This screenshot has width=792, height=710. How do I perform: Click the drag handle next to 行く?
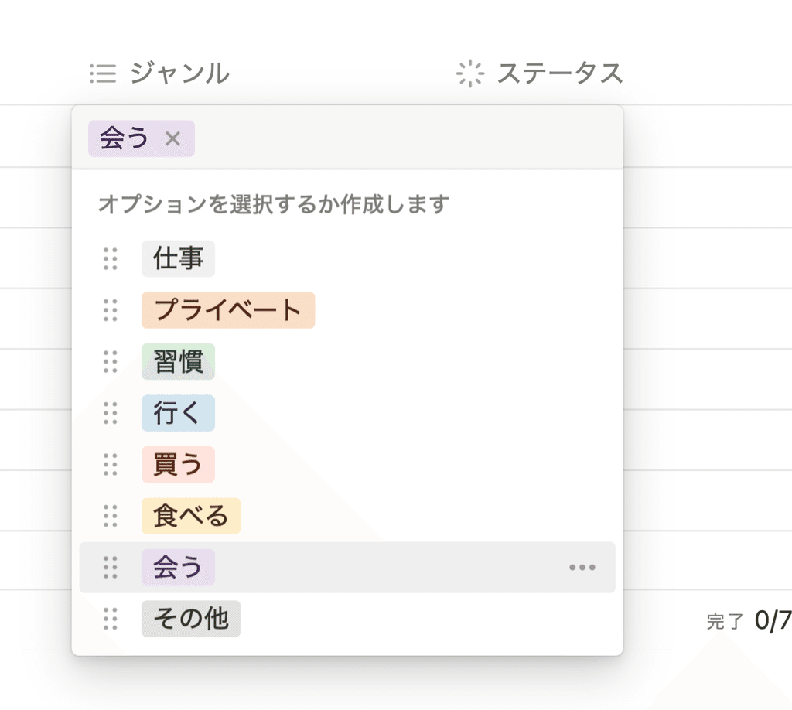point(110,413)
